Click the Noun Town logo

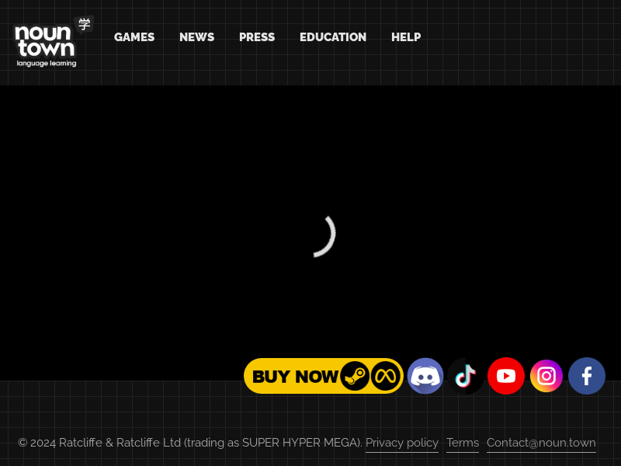(x=45, y=46)
